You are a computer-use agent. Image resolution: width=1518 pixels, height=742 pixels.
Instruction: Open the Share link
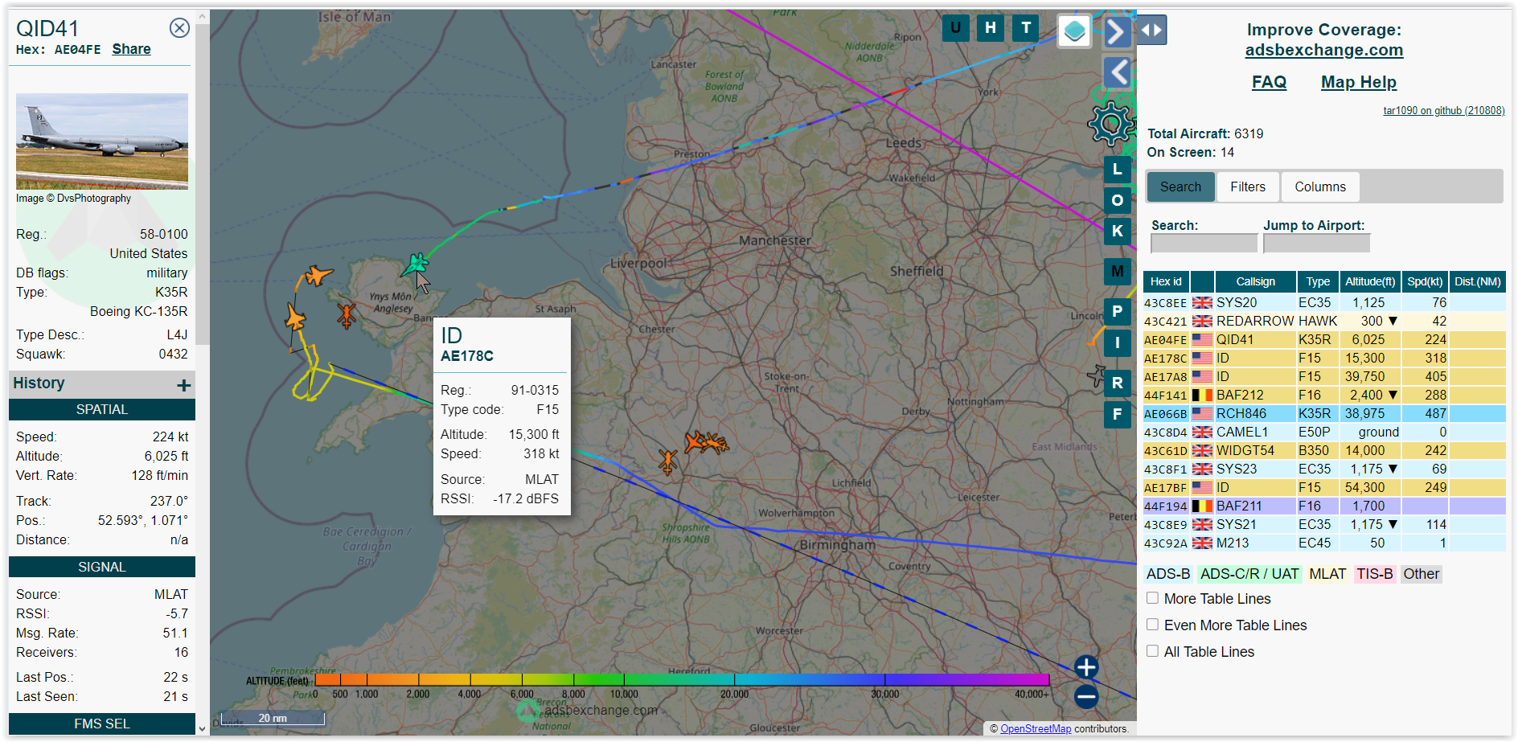click(131, 49)
